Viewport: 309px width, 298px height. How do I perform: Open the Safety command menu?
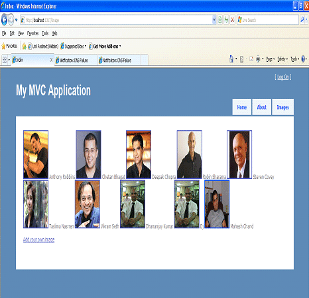pyautogui.click(x=282, y=59)
